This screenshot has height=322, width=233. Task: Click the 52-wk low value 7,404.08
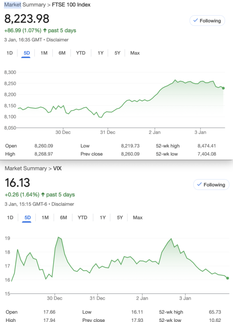207,154
